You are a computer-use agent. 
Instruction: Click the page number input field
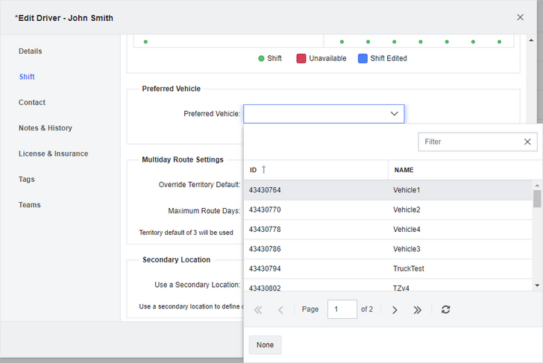(342, 309)
